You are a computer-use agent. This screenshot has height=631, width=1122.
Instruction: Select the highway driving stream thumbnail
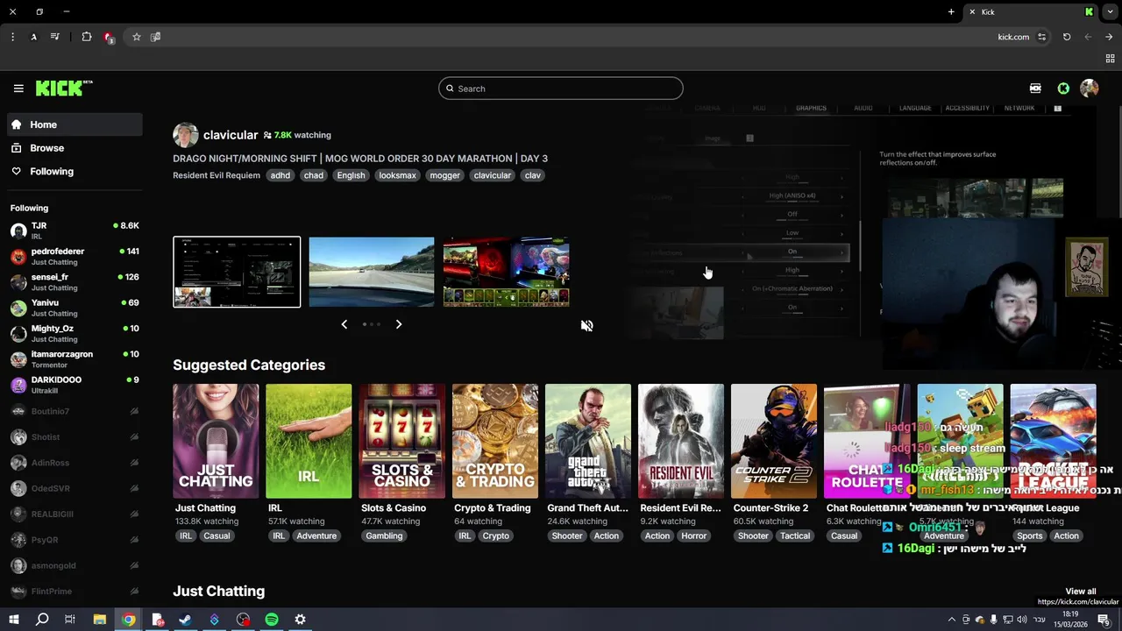click(372, 272)
